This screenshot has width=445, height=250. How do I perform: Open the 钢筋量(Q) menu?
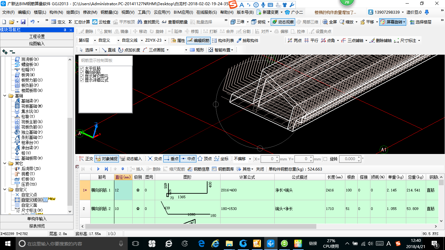tap(109, 12)
